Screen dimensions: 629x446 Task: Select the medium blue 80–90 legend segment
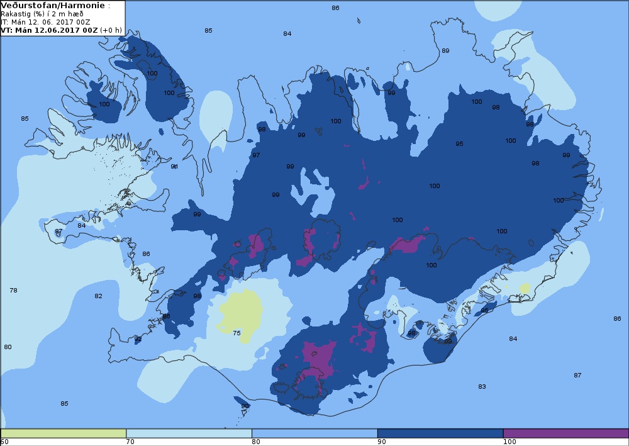coord(314,433)
